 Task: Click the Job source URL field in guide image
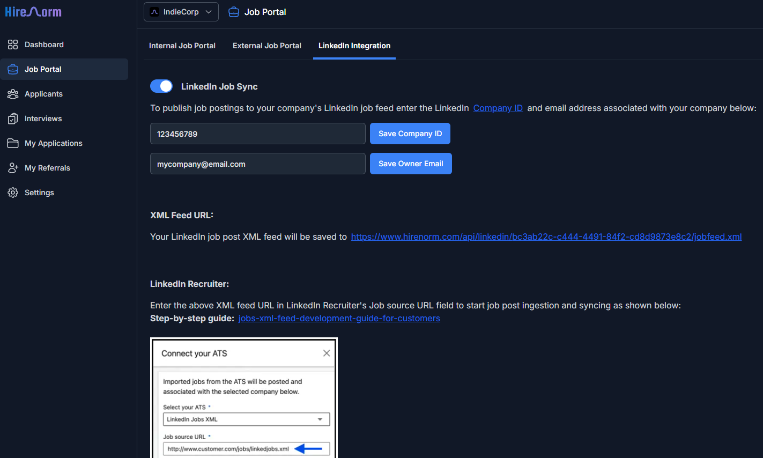click(x=246, y=449)
